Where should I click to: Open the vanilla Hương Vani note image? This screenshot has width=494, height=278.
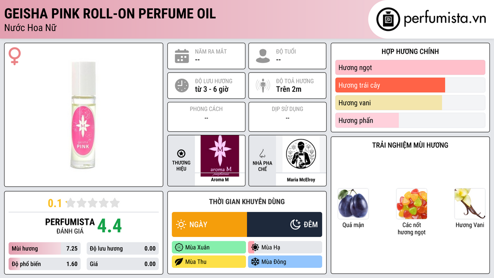[470, 204]
